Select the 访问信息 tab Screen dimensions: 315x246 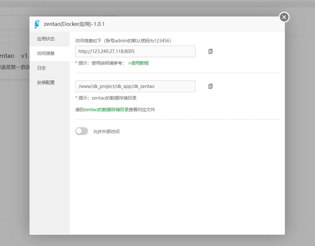(50, 53)
